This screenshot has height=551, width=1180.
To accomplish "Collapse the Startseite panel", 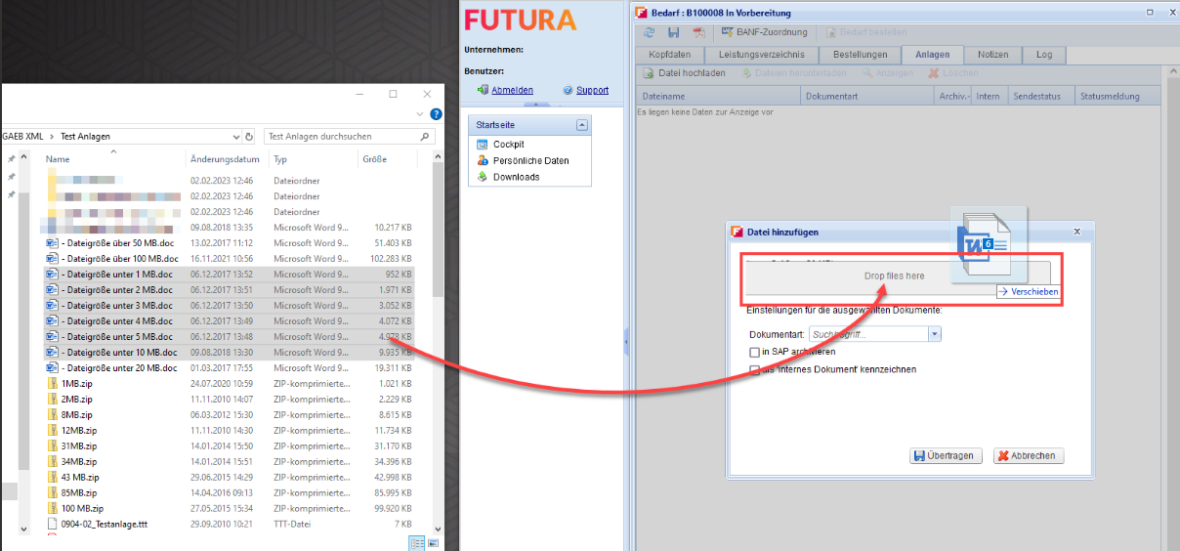I will pos(582,125).
